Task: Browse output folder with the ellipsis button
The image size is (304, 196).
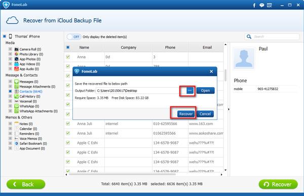Action: coord(190,91)
